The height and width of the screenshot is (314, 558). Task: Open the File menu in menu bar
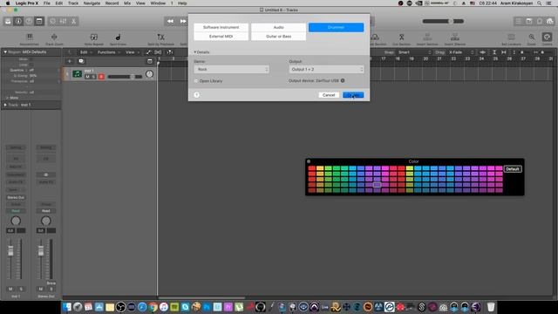coord(46,3)
